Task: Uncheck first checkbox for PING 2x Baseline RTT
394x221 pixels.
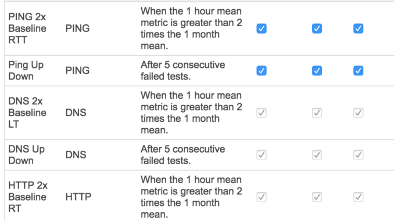Action: [262, 28]
